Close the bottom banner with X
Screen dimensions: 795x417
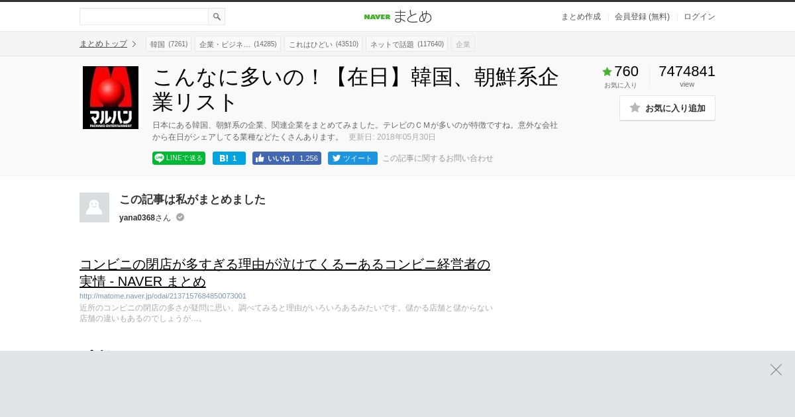[776, 369]
